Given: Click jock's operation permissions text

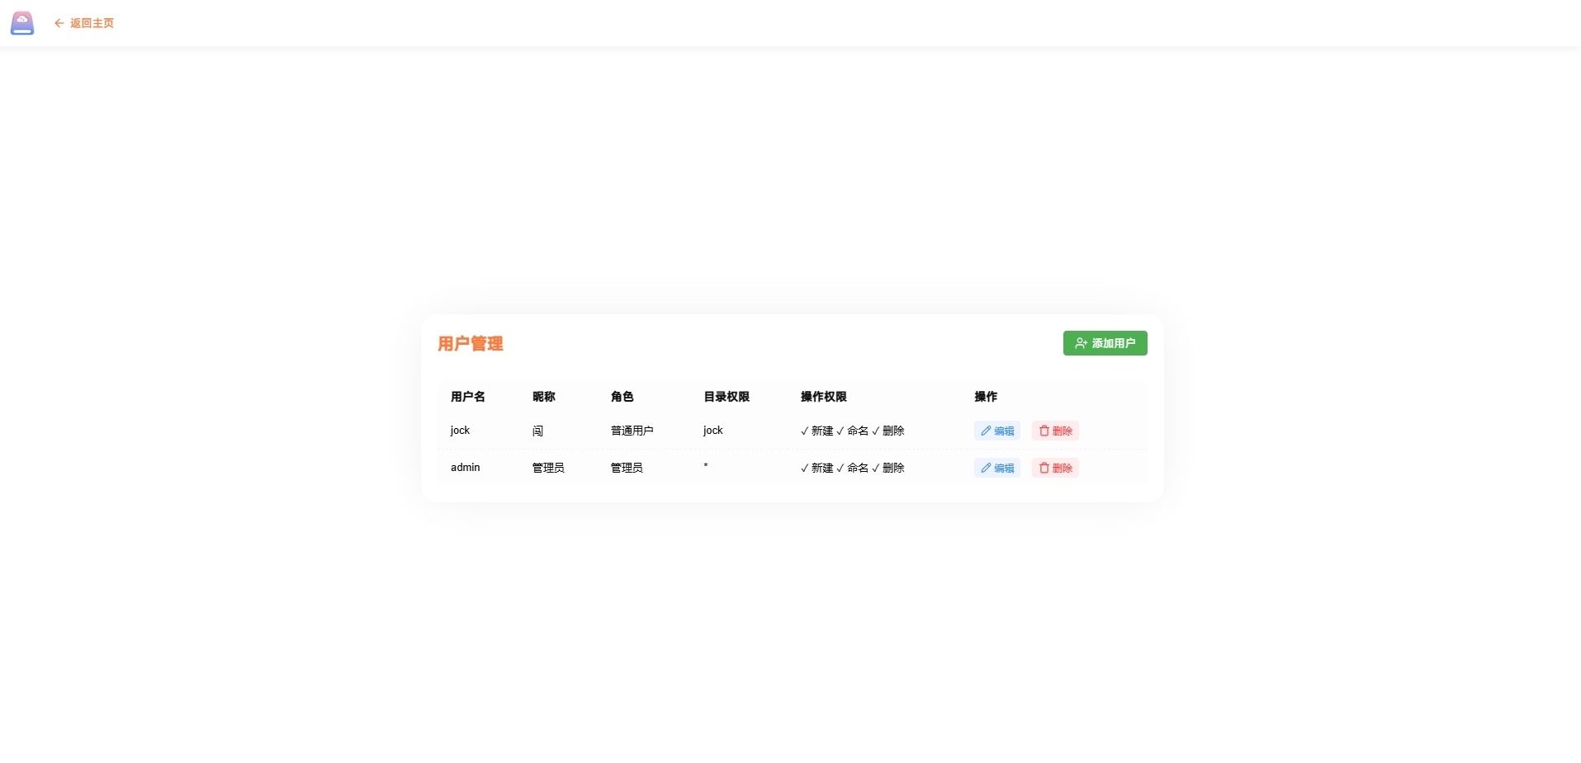Looking at the screenshot, I should pyautogui.click(x=853, y=431).
